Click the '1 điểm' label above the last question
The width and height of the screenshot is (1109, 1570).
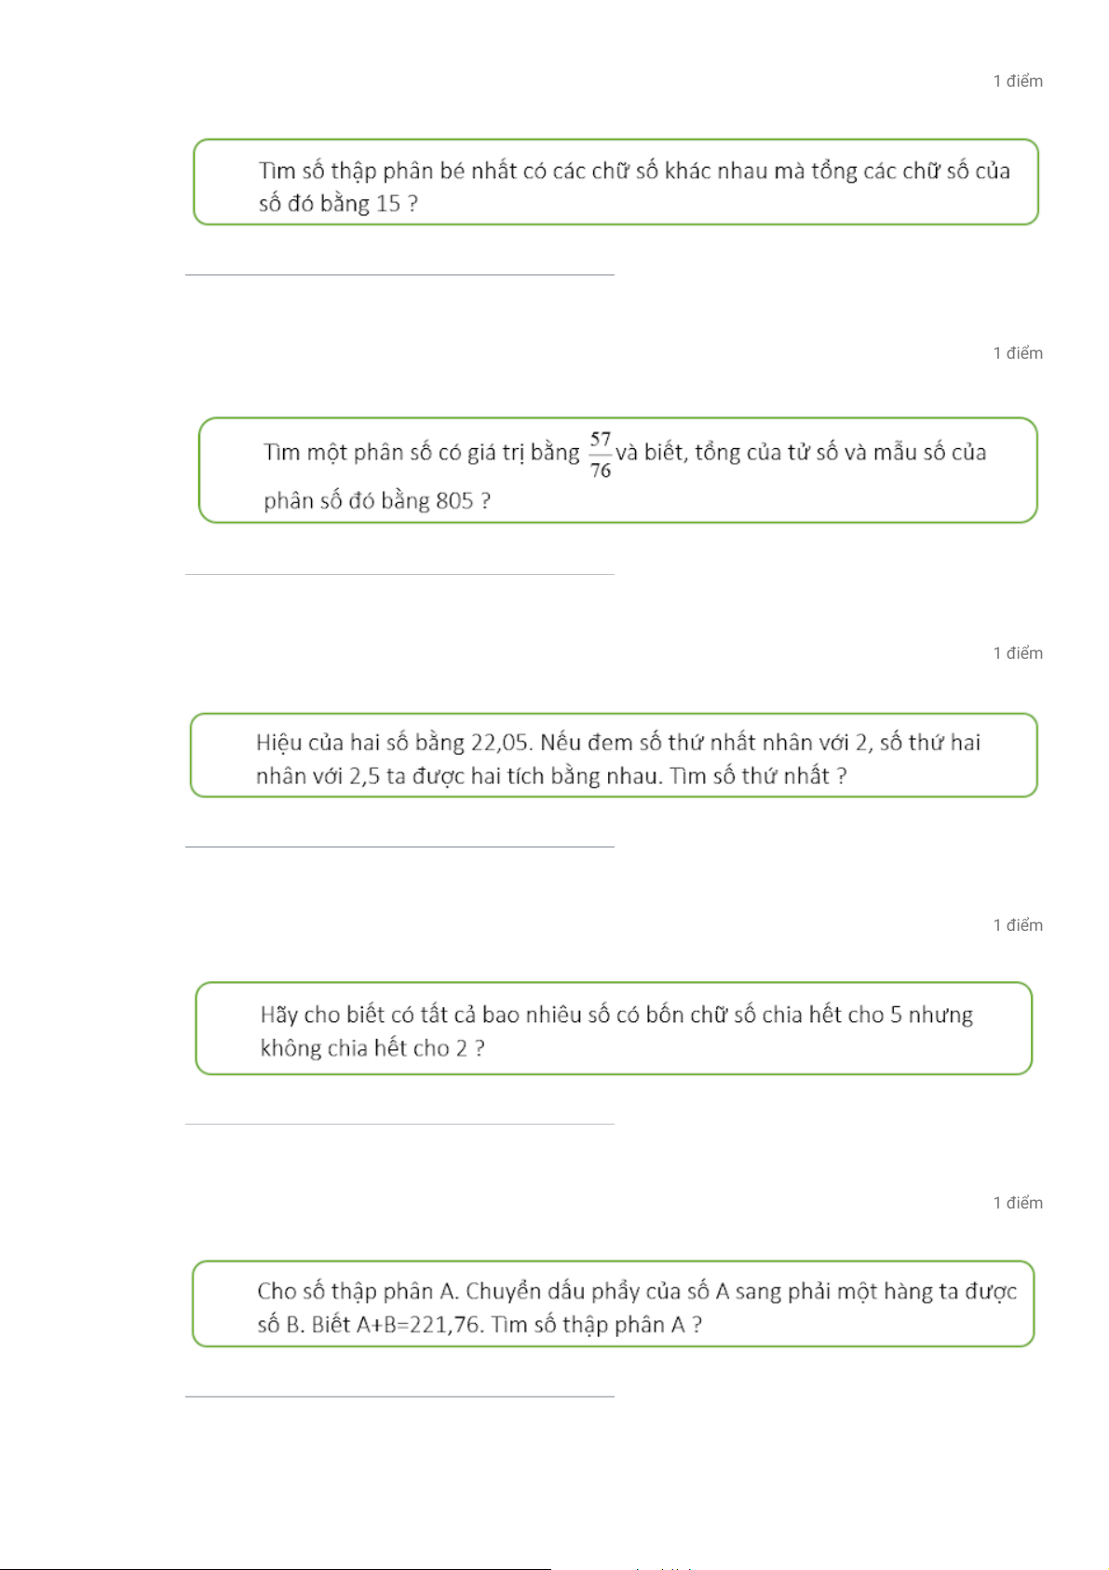pyautogui.click(x=1018, y=1203)
